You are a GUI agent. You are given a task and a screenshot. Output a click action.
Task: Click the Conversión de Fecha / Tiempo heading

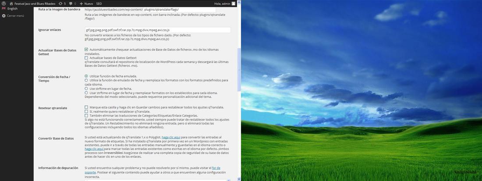[x=54, y=79]
